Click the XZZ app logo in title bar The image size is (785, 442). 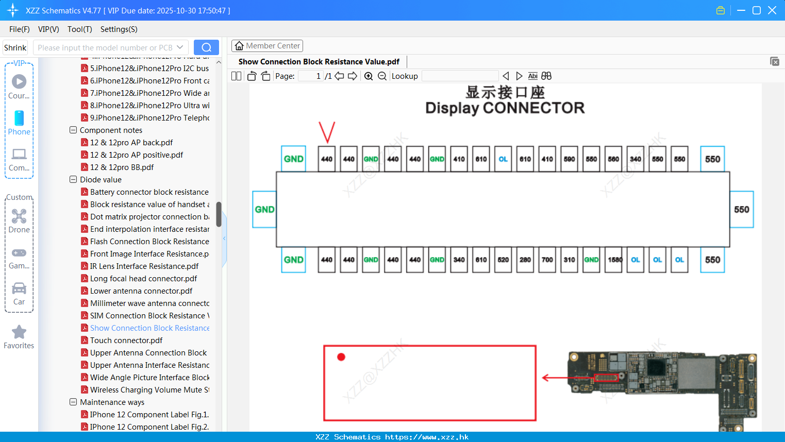point(12,10)
